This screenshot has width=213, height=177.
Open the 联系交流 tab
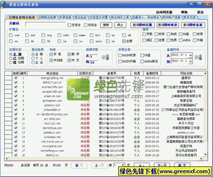pos(190,17)
